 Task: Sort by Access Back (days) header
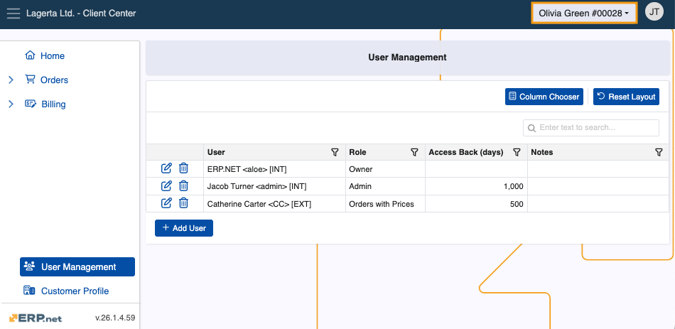pyautogui.click(x=466, y=153)
